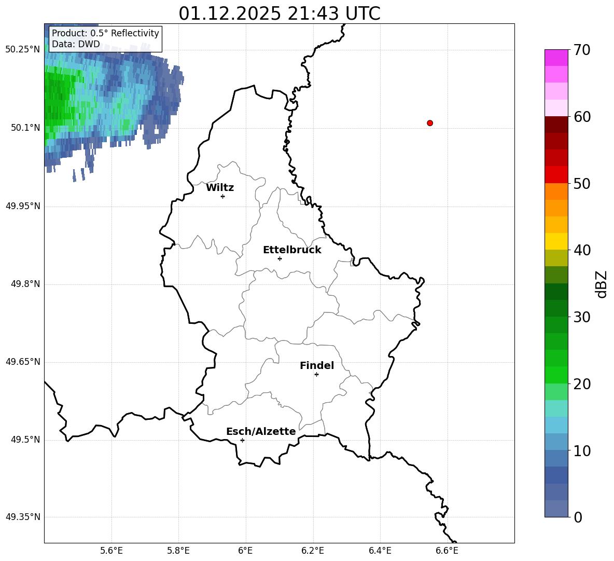This screenshot has height=561, width=614.
Task: Click the 6.6°E longitude label
Action: click(x=447, y=551)
